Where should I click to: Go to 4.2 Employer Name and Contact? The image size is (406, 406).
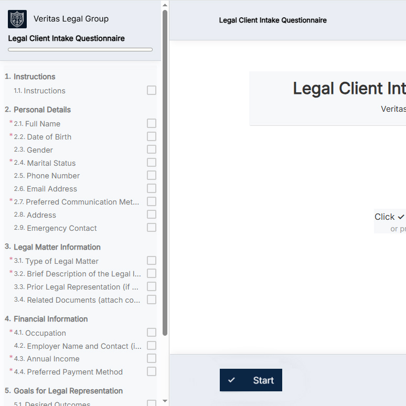(78, 346)
